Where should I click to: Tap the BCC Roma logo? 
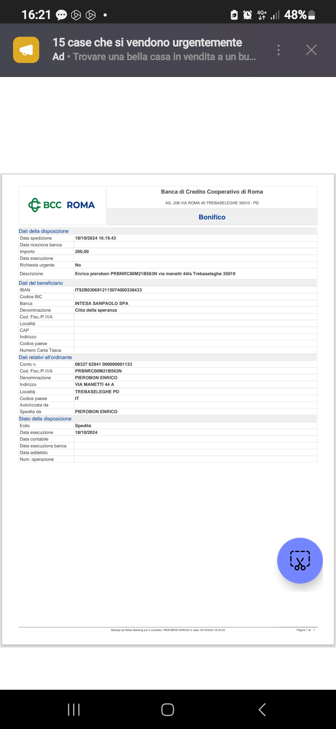point(62,205)
